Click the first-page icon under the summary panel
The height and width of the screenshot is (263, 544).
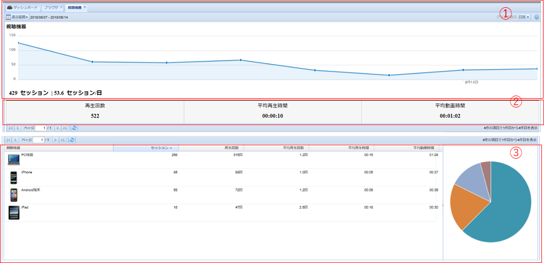(x=10, y=128)
